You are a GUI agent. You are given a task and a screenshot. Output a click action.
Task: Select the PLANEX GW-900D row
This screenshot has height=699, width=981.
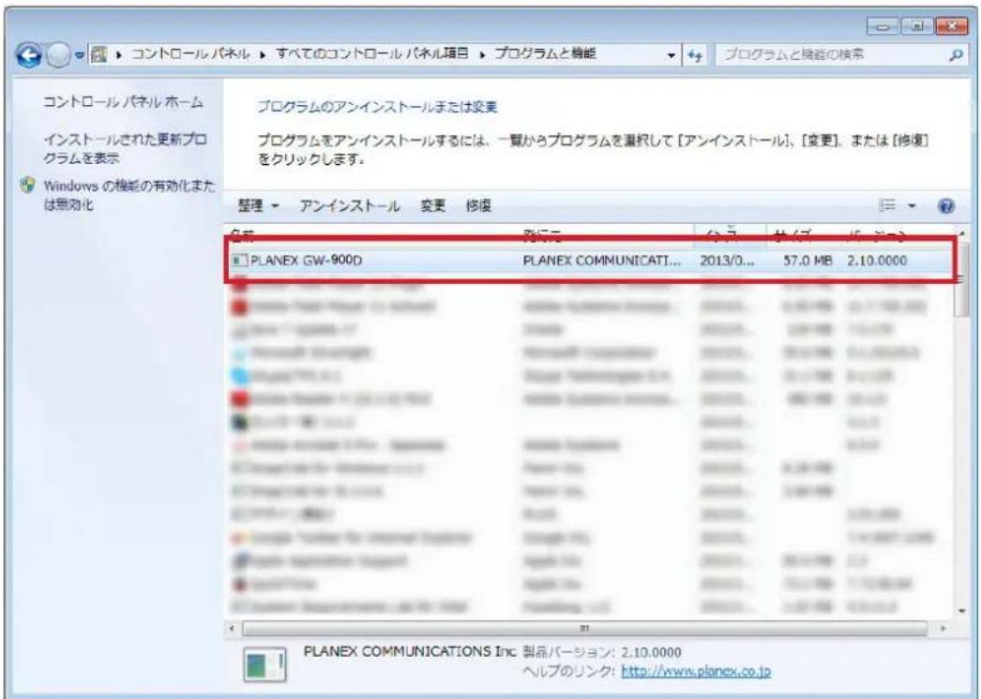coord(590,260)
